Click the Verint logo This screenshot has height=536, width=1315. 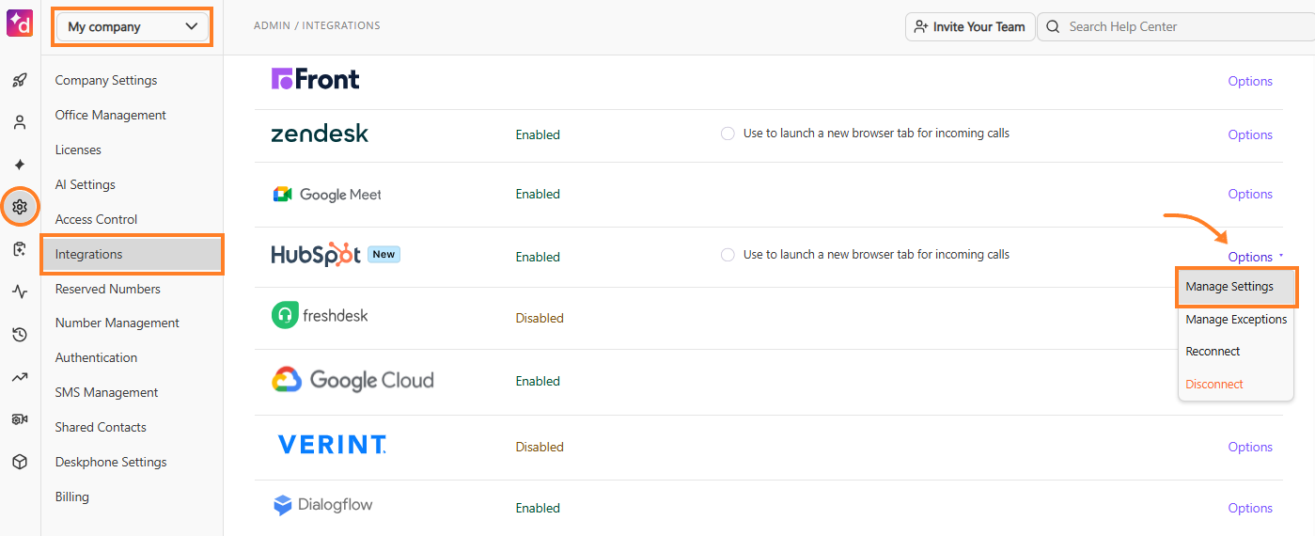[x=332, y=445]
